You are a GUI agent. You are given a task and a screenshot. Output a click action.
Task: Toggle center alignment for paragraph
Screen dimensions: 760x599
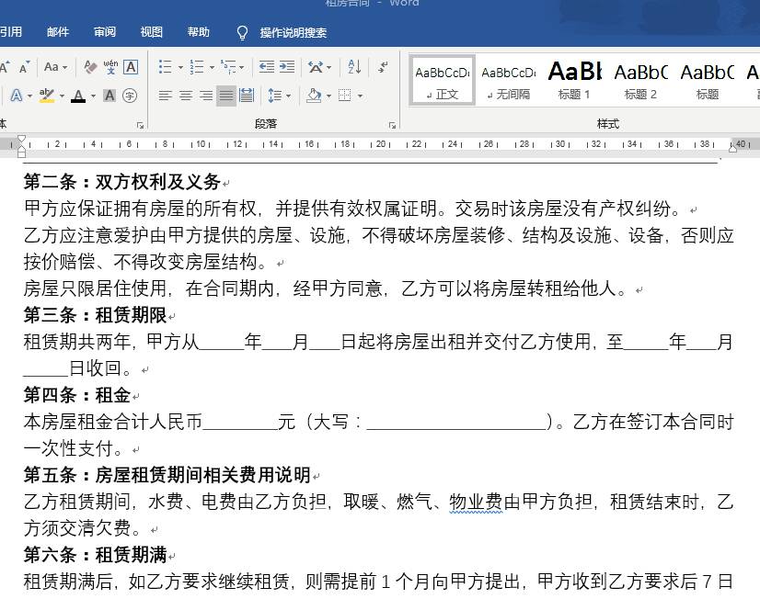185,96
